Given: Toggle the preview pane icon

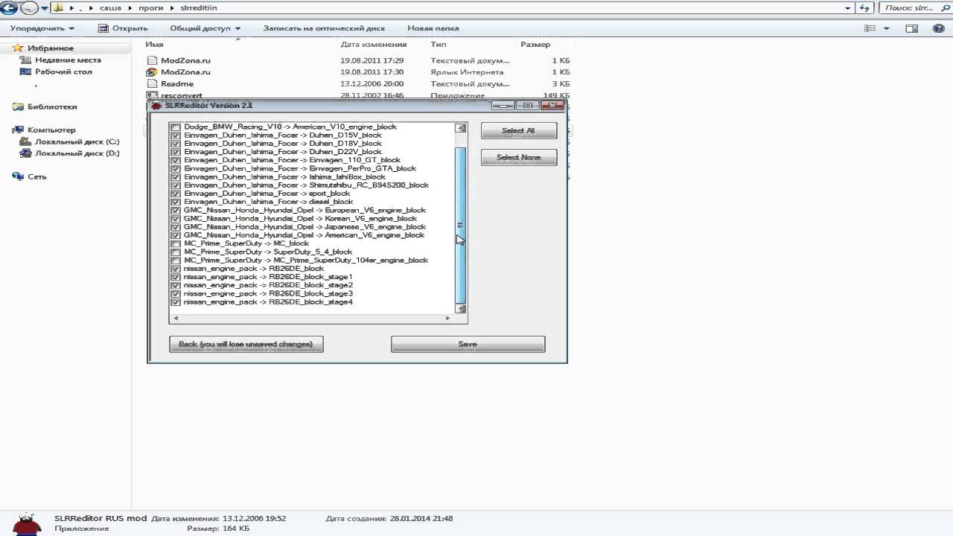Looking at the screenshot, I should pos(912,28).
